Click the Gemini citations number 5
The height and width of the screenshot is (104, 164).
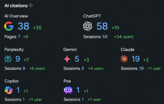tap(77, 59)
